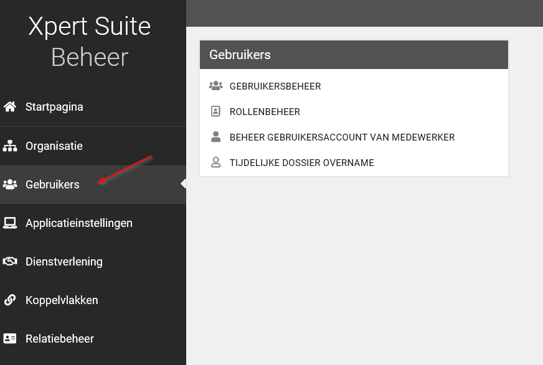Viewport: 543px width, 365px height.
Task: Click the hierarchy icon next to Organisatie
Action: tap(10, 146)
